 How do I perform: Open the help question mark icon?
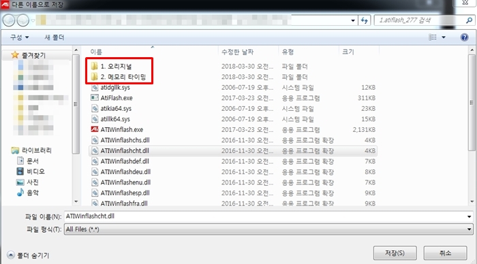464,37
